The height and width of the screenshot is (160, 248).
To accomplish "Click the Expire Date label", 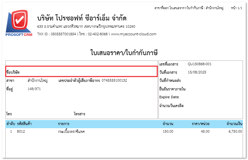I will [x=169, y=97].
